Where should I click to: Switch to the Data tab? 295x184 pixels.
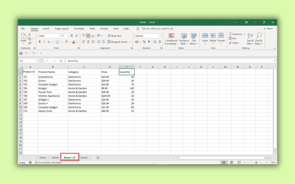[92, 29]
